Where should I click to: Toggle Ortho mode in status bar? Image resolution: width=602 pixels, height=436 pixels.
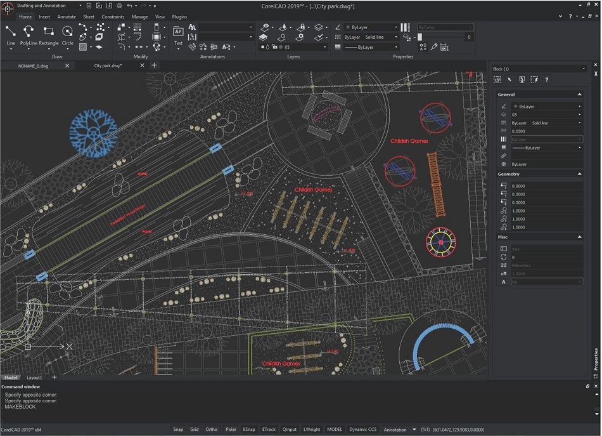click(x=211, y=430)
